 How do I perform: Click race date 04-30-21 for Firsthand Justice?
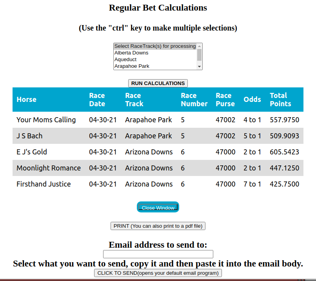click(x=103, y=184)
